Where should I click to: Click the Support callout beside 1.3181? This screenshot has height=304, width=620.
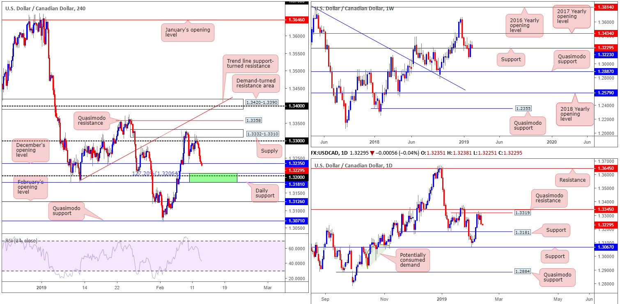pyautogui.click(x=556, y=230)
